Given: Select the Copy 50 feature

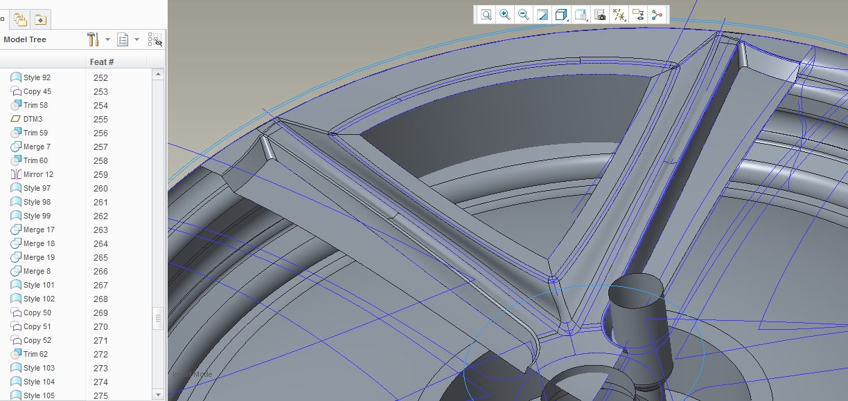Looking at the screenshot, I should 30,313.
